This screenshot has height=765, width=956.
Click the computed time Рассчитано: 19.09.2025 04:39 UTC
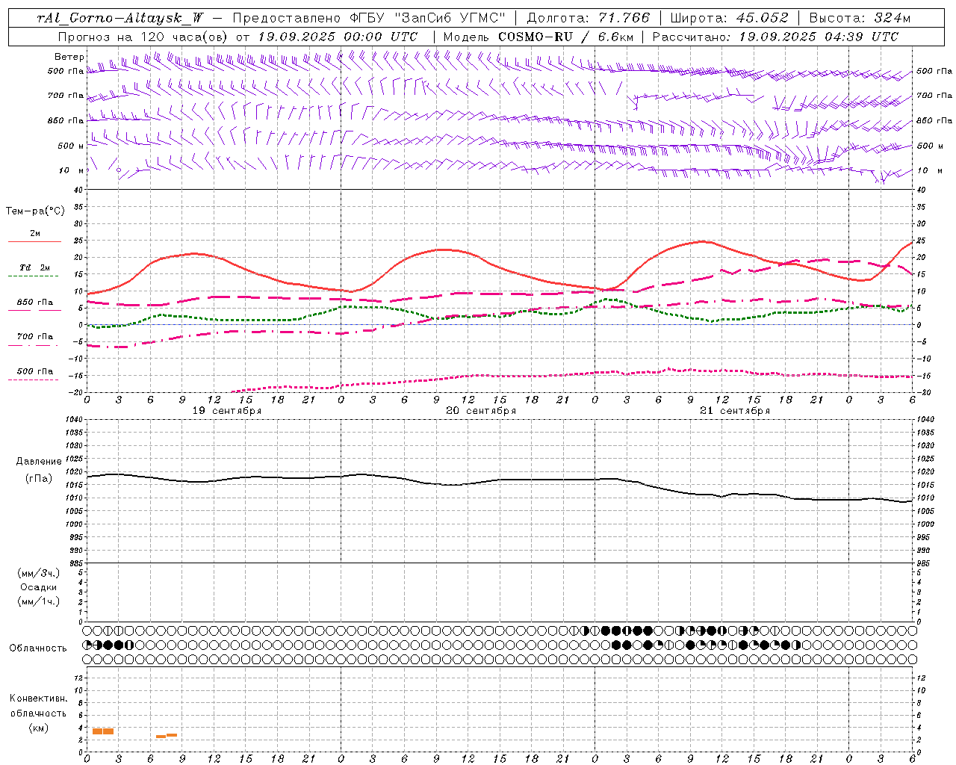pos(775,37)
